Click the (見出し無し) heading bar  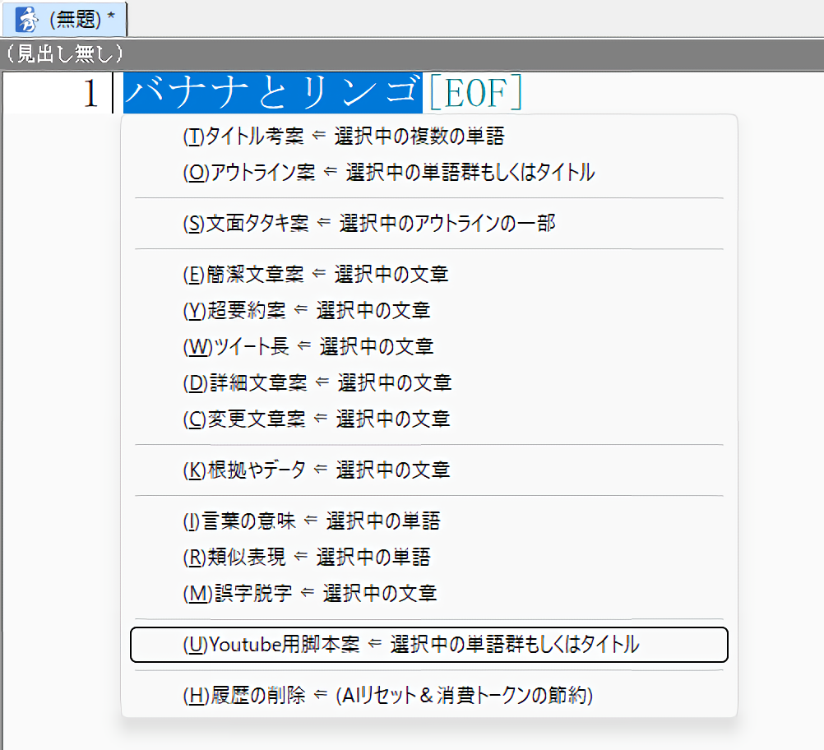(63, 54)
